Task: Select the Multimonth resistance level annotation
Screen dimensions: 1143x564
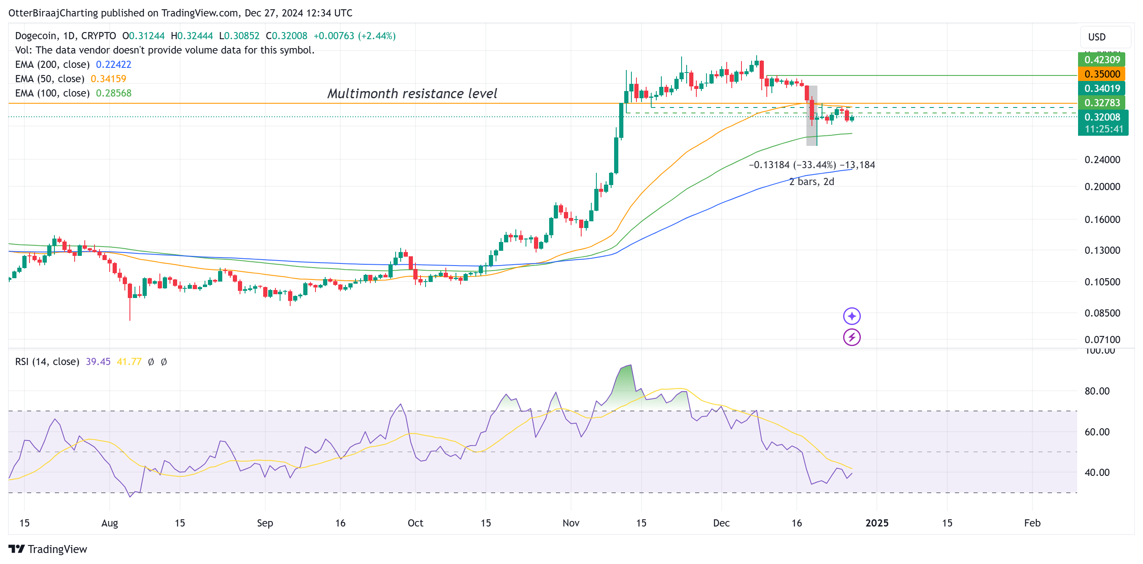Action: pos(412,94)
